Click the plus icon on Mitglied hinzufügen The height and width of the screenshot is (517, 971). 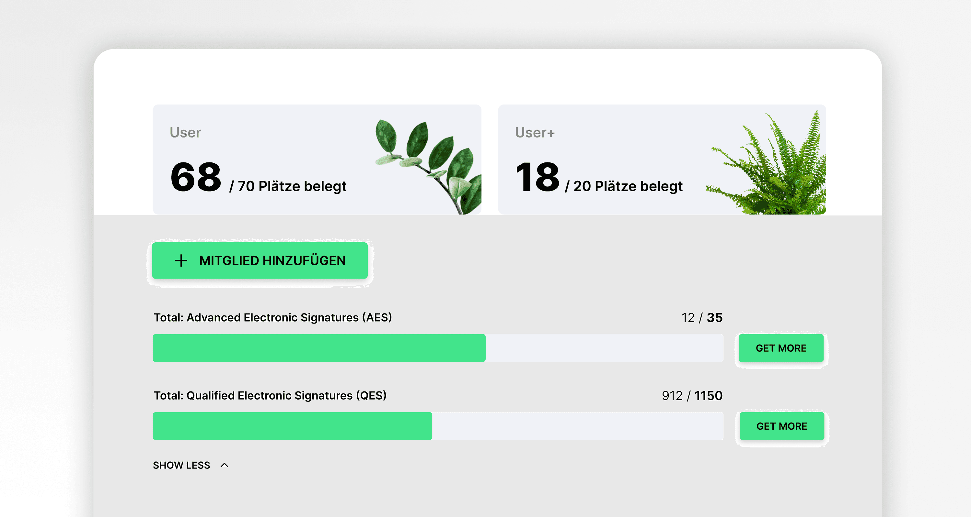coord(181,260)
